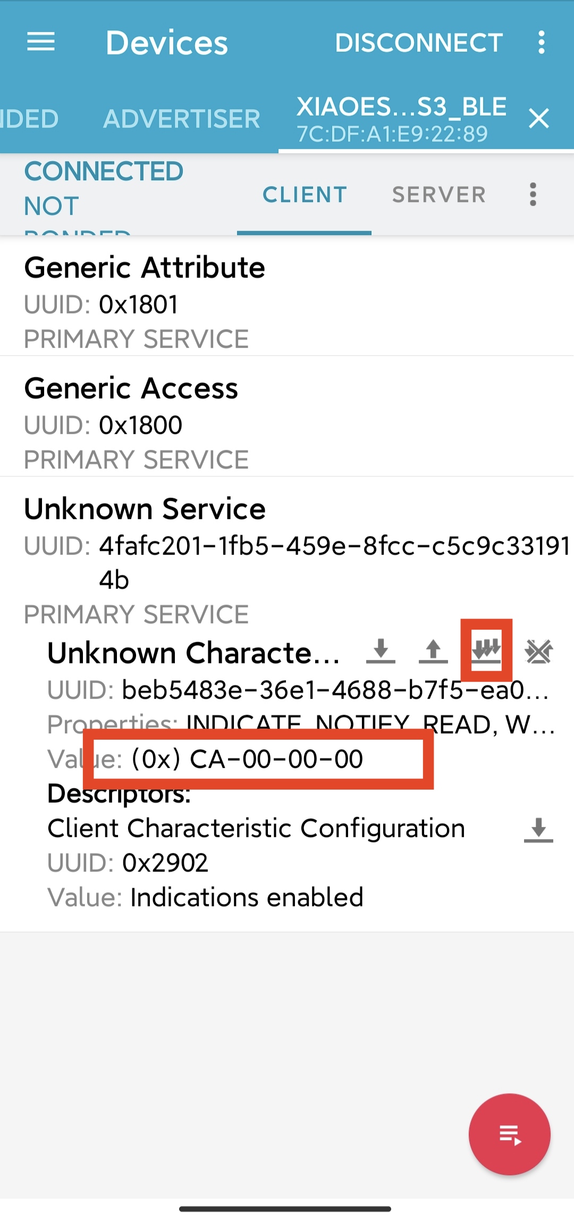Disconnect from the device
Image resolution: width=574 pixels, height=1222 pixels.
point(419,43)
